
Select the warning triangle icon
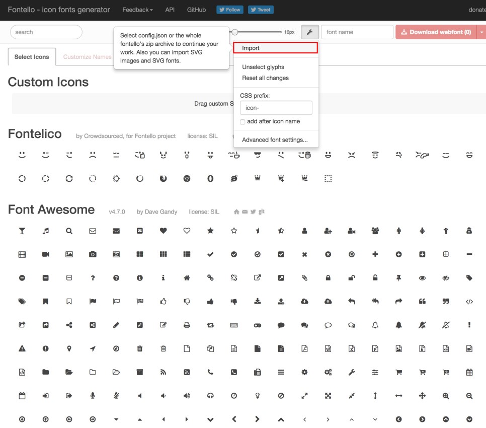tap(22, 348)
